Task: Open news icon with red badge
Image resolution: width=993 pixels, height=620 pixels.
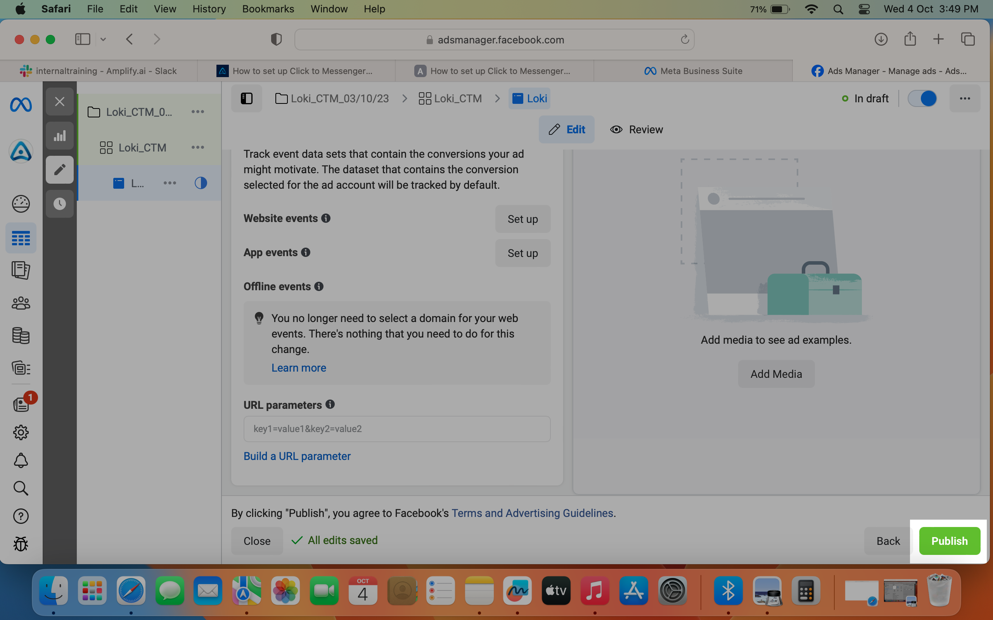Action: tap(21, 404)
